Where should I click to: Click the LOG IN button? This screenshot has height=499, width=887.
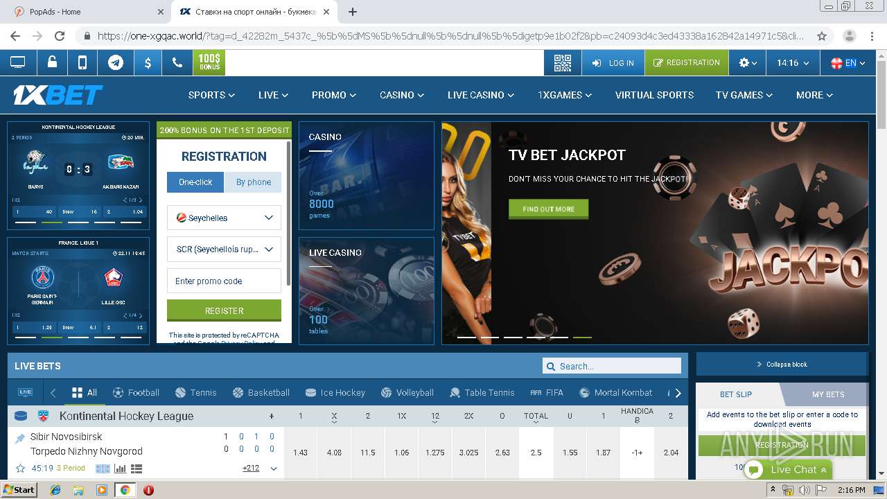pos(613,62)
